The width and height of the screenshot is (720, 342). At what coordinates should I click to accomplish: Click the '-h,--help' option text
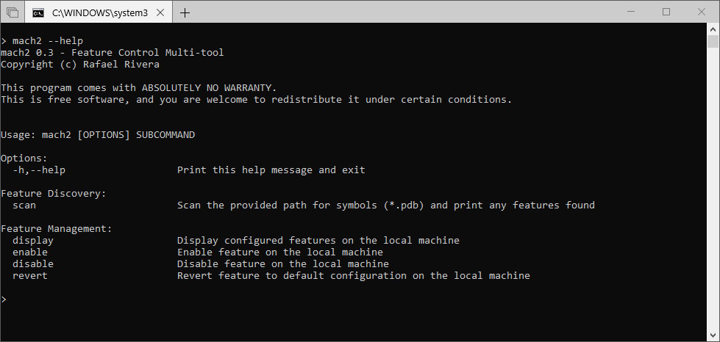[x=38, y=170]
